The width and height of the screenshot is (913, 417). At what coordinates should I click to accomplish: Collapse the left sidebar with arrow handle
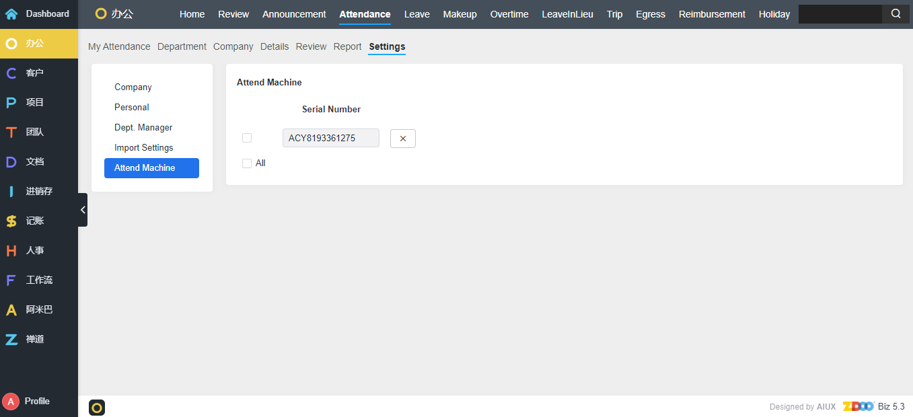coord(83,210)
